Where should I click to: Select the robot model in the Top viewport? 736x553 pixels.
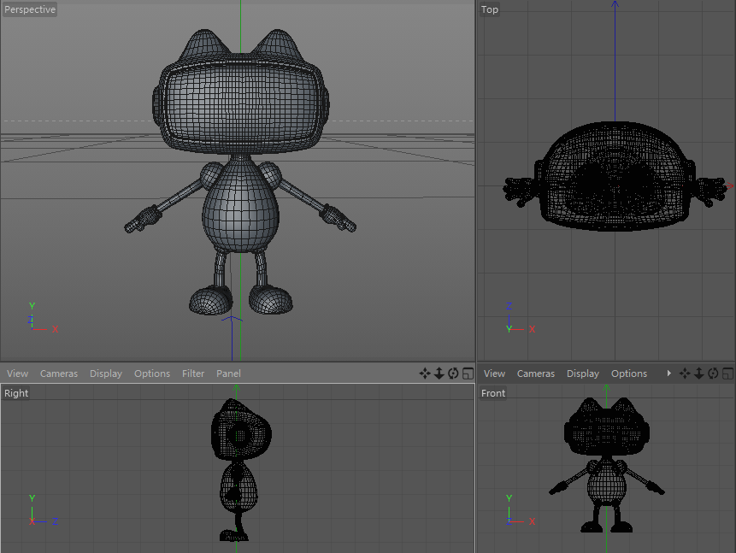615,179
